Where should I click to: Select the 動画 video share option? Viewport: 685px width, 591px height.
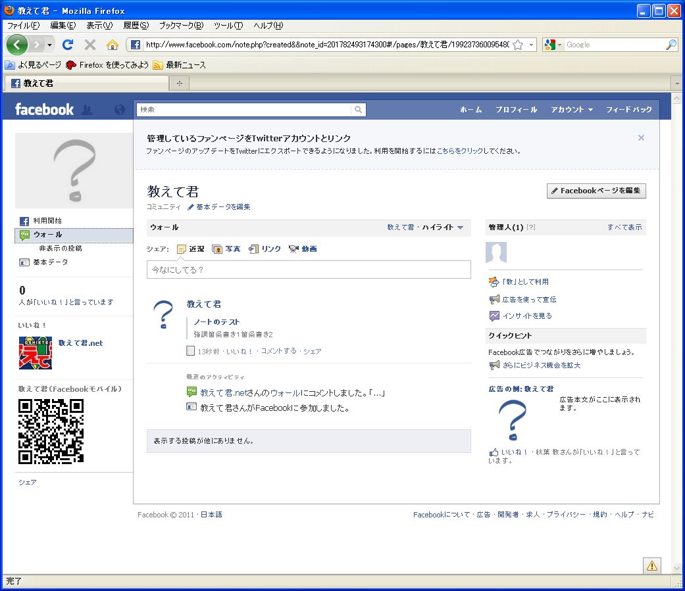point(303,248)
